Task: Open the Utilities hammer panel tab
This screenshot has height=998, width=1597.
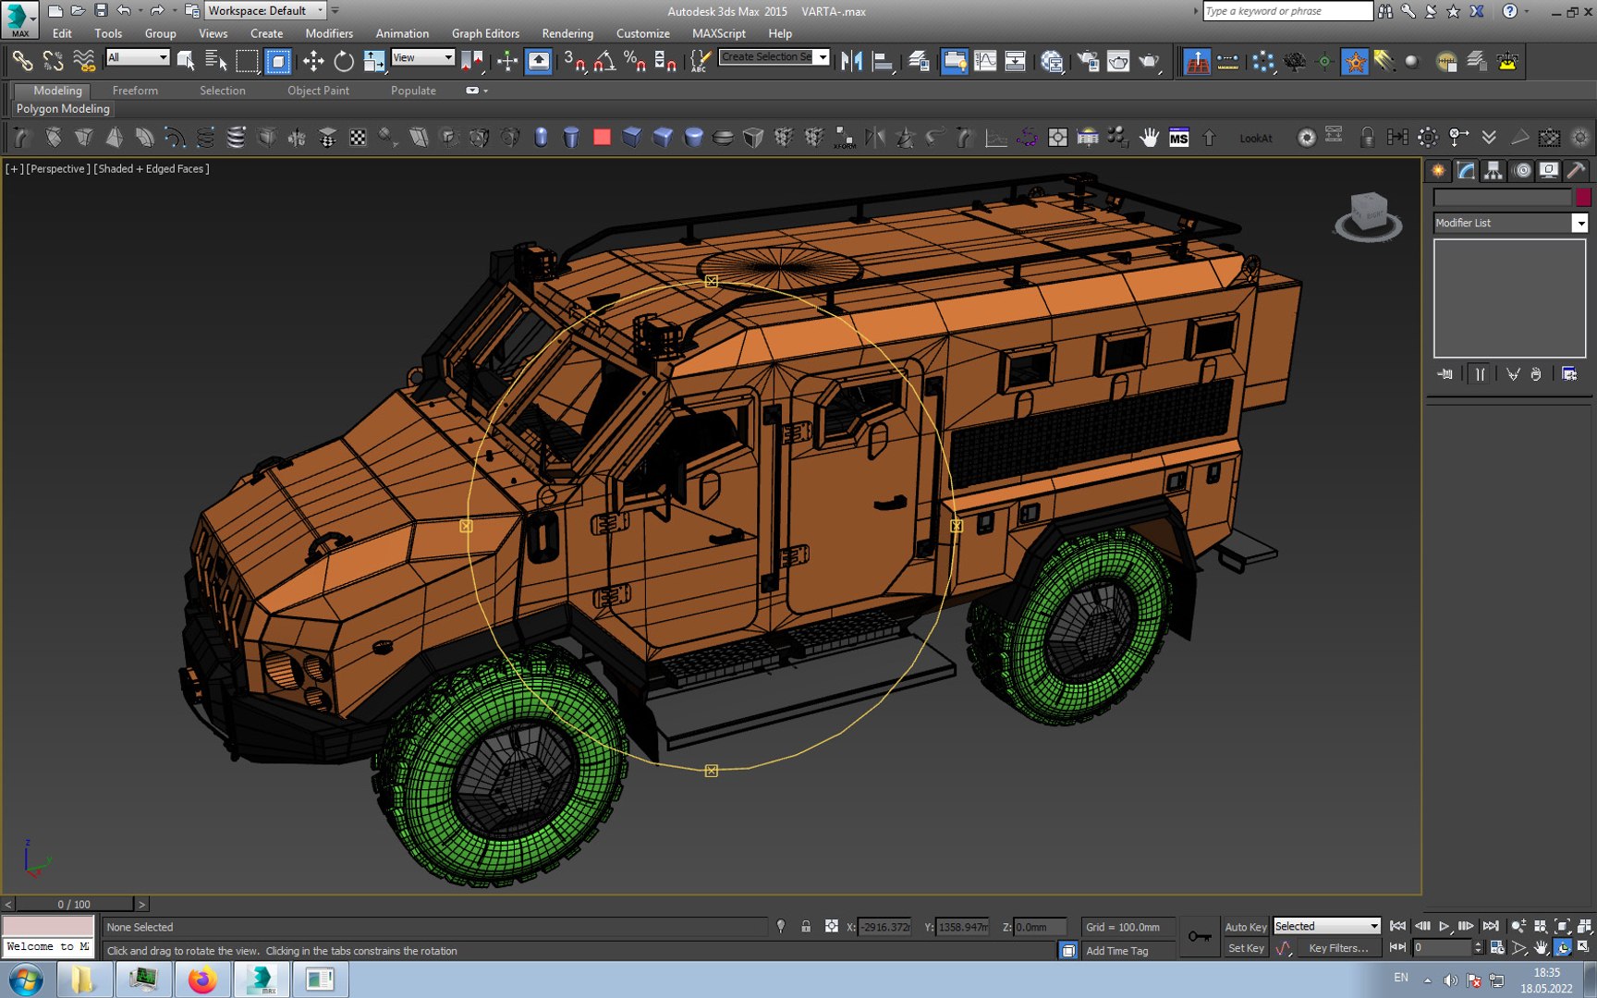Action: (x=1577, y=170)
